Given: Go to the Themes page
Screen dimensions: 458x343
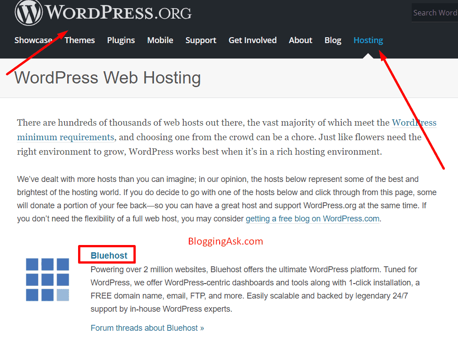Looking at the screenshot, I should 80,40.
